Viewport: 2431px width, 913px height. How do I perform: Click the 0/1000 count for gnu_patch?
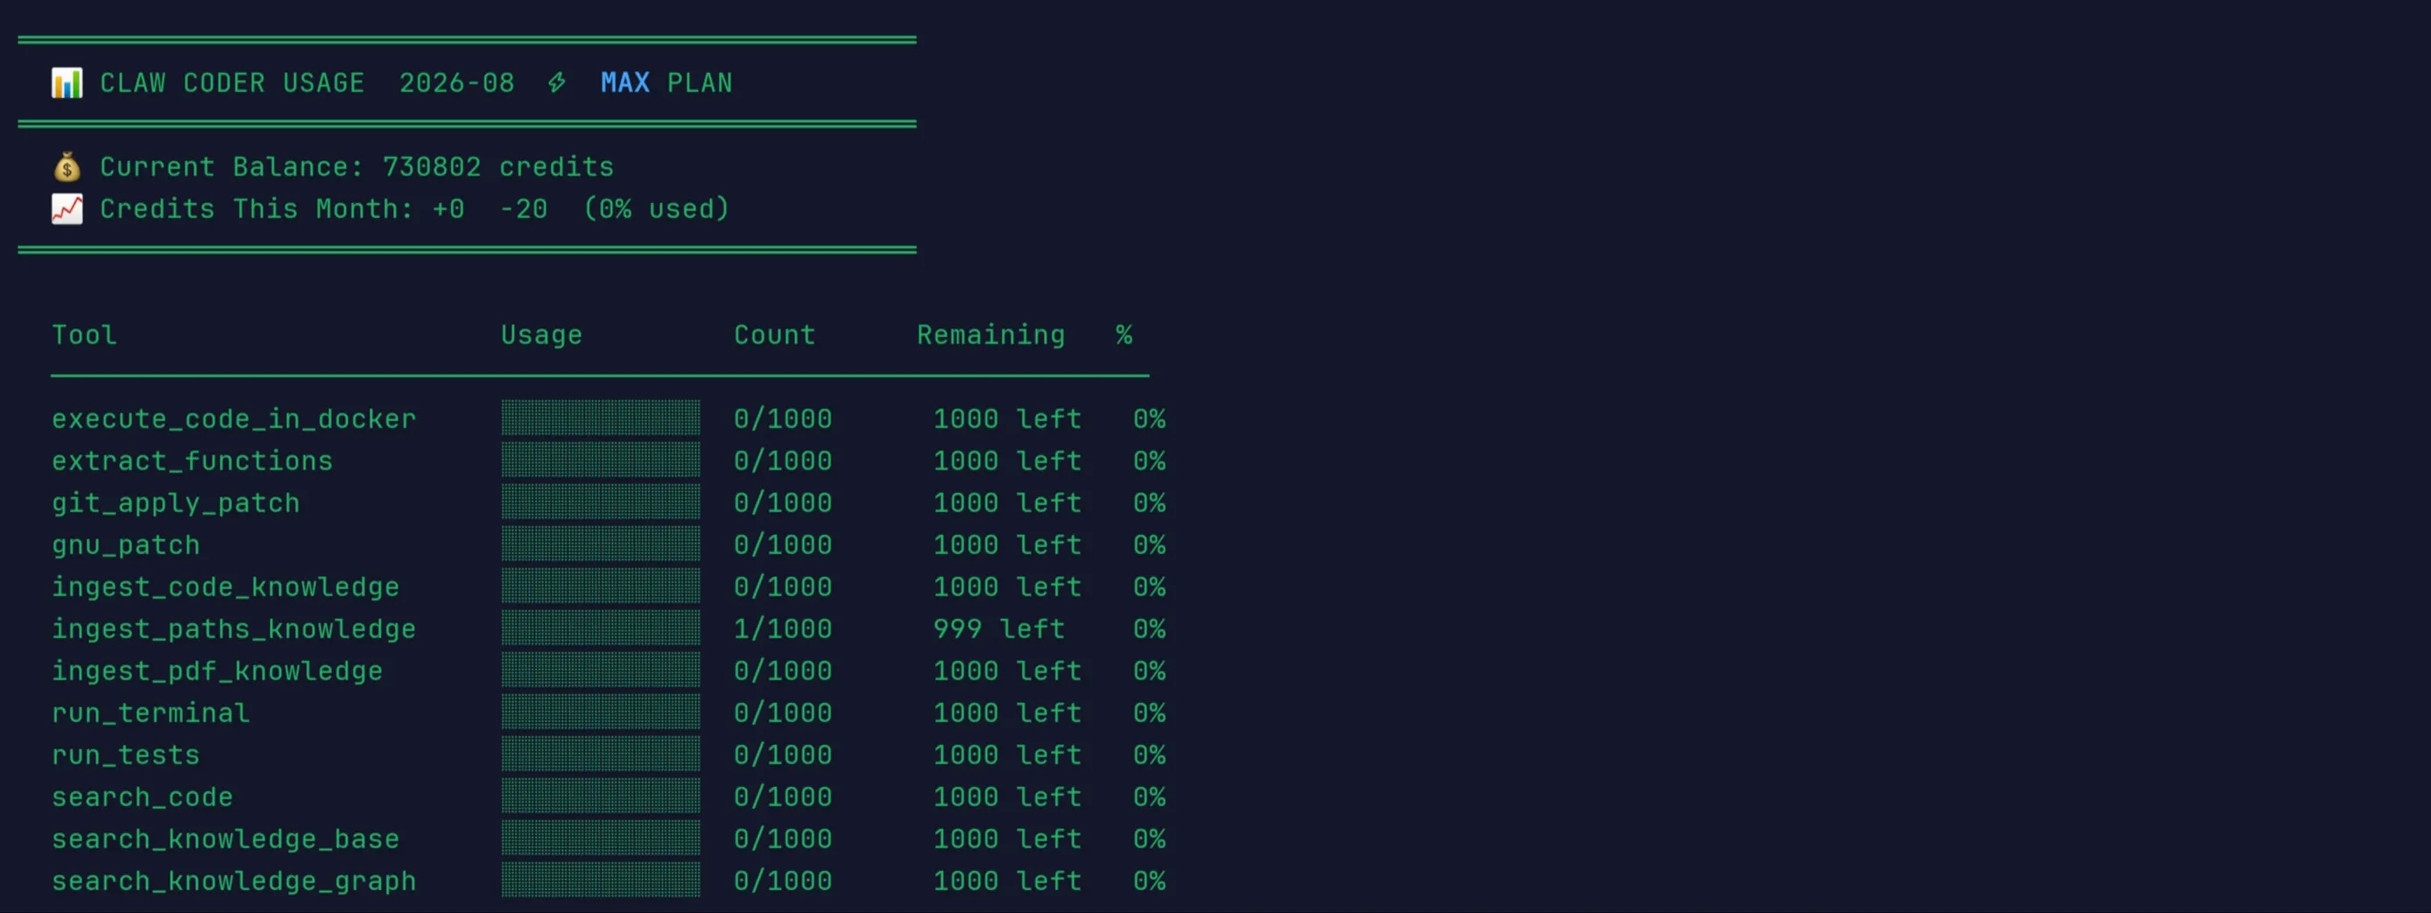tap(782, 545)
